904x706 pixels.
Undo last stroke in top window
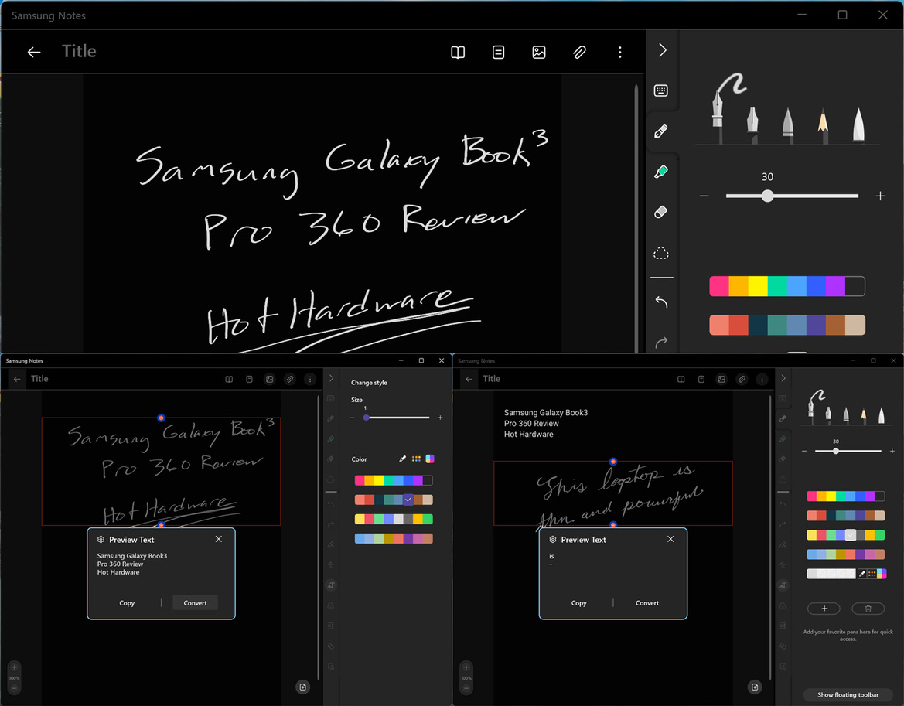tap(661, 302)
